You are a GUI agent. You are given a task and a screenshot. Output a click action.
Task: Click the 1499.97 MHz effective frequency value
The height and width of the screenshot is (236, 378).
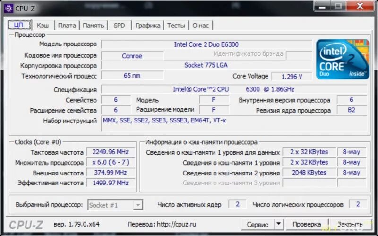coord(111,183)
